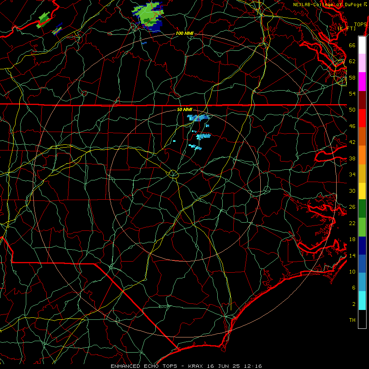Viewport: 369px width, 369px height.
Task: Click the dark red legend swatch near 54
Action: 362,100
